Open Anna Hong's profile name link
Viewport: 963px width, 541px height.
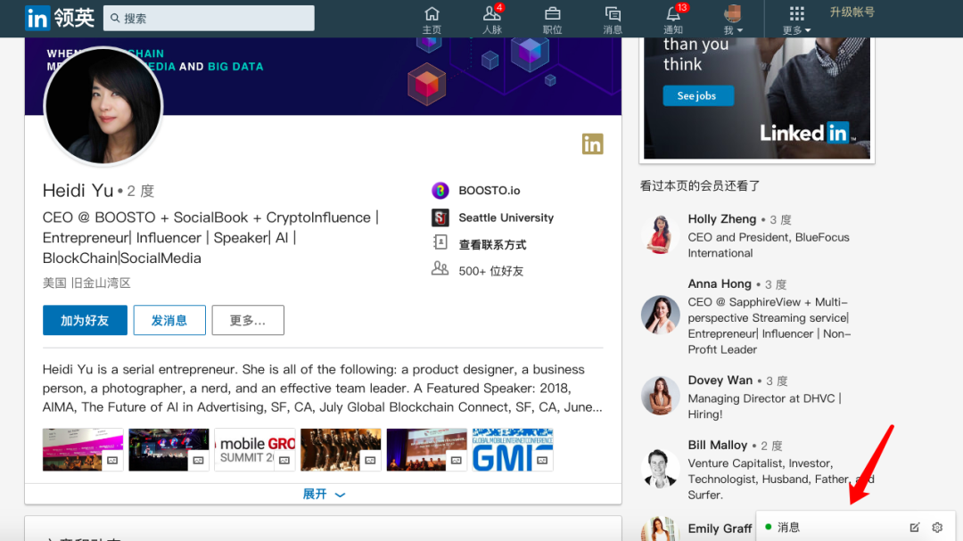click(x=720, y=283)
